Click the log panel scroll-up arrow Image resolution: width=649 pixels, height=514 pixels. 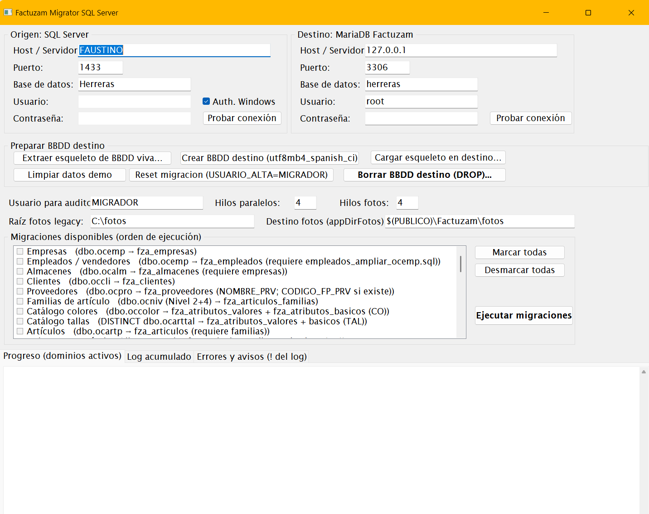(644, 372)
